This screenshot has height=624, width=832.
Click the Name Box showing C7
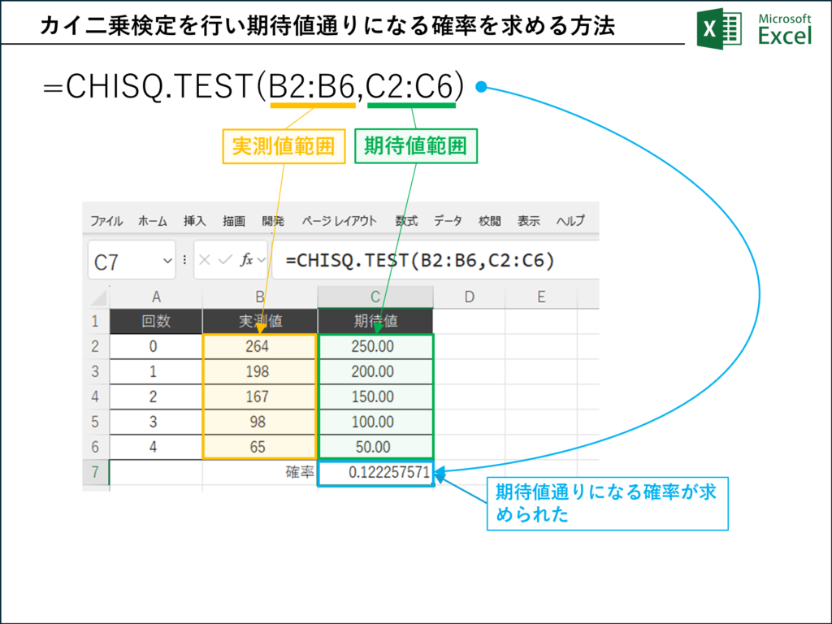coord(132,260)
